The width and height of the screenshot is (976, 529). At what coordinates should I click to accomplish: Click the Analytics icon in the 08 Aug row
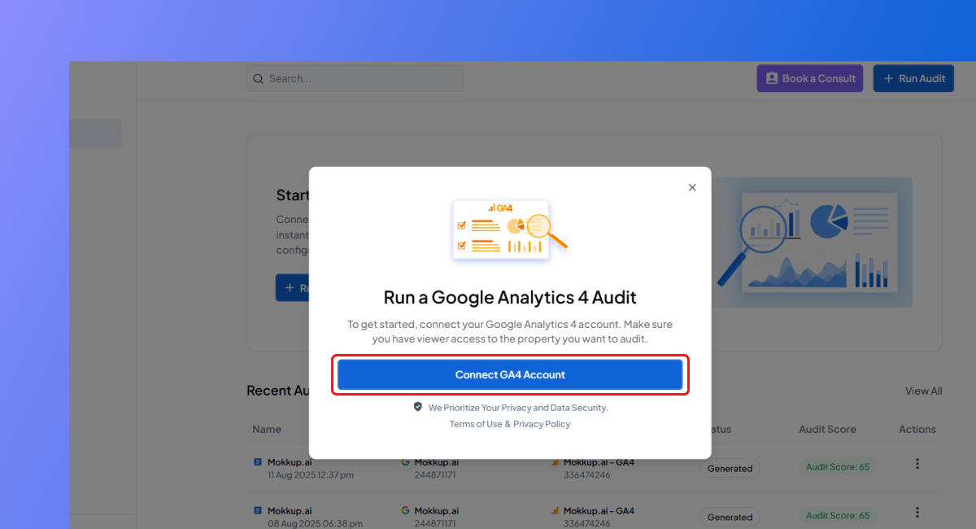pyautogui.click(x=555, y=511)
